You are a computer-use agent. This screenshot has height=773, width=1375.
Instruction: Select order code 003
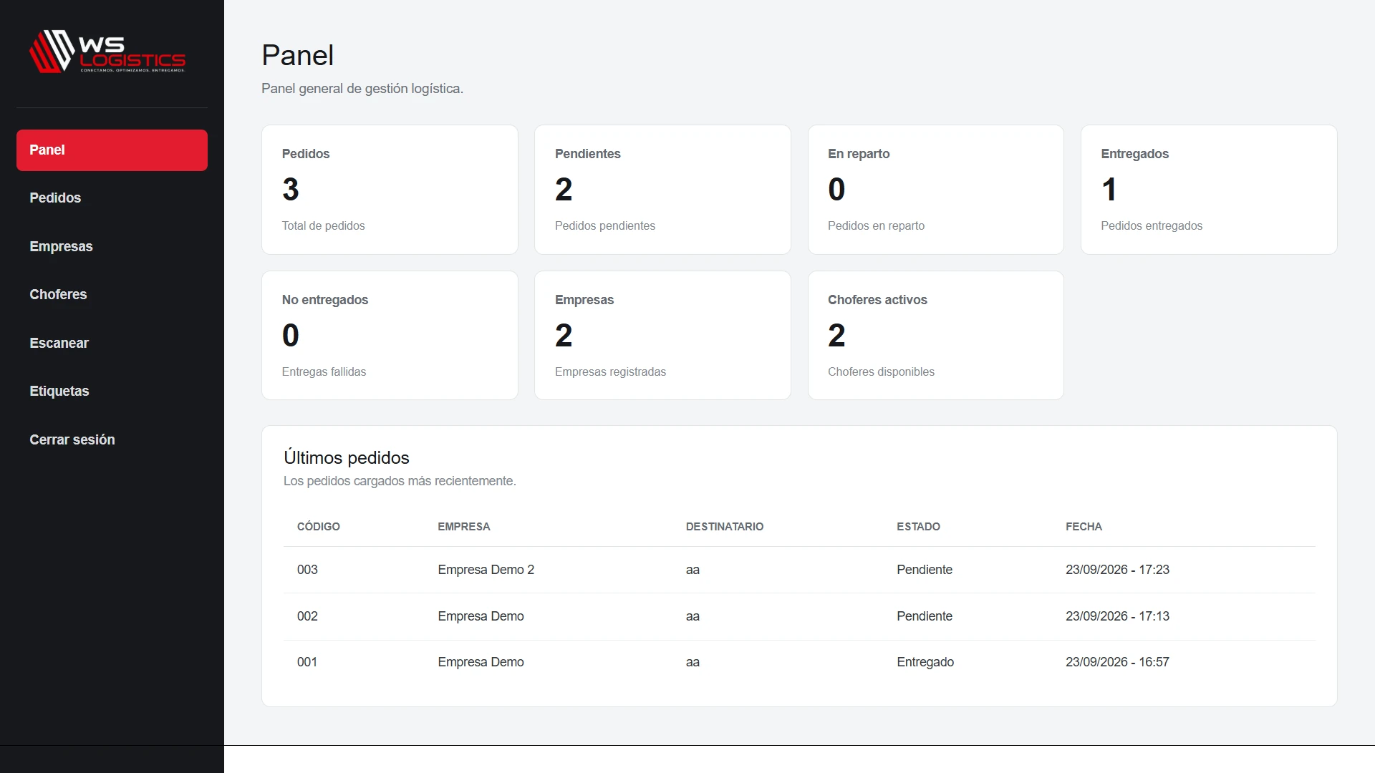307,570
